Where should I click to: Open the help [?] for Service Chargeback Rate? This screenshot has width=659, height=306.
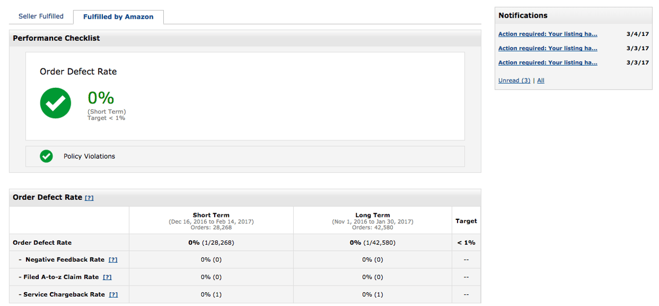tap(113, 294)
